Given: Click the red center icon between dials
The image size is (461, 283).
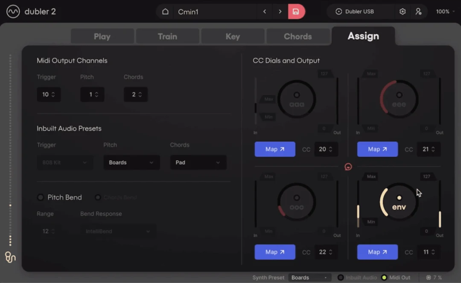Looking at the screenshot, I should pos(348,167).
